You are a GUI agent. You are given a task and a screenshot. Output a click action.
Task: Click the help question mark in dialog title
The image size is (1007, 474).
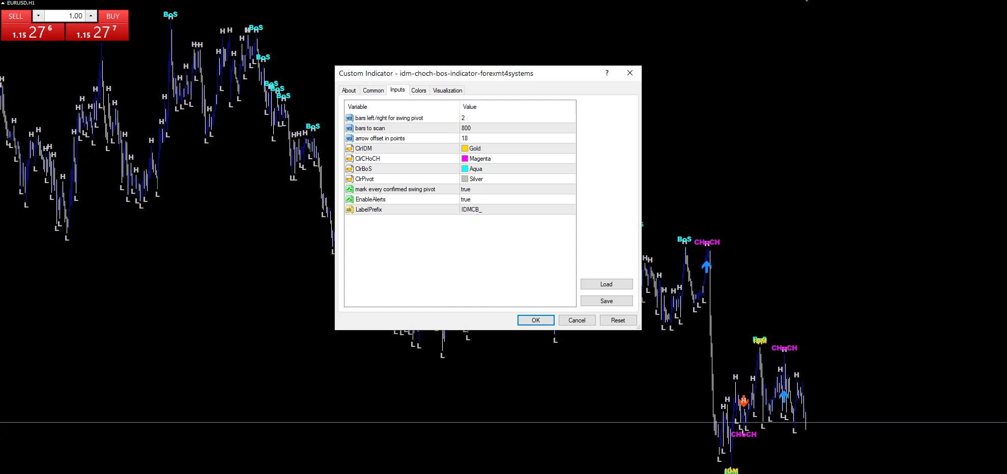coord(607,73)
